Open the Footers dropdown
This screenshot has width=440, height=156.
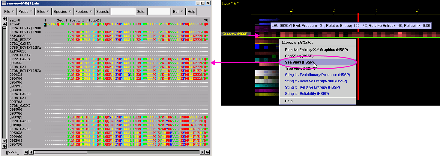tap(84, 12)
